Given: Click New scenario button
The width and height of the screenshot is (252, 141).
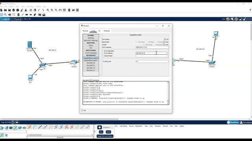Looking at the screenshot, I should (x=101, y=132).
